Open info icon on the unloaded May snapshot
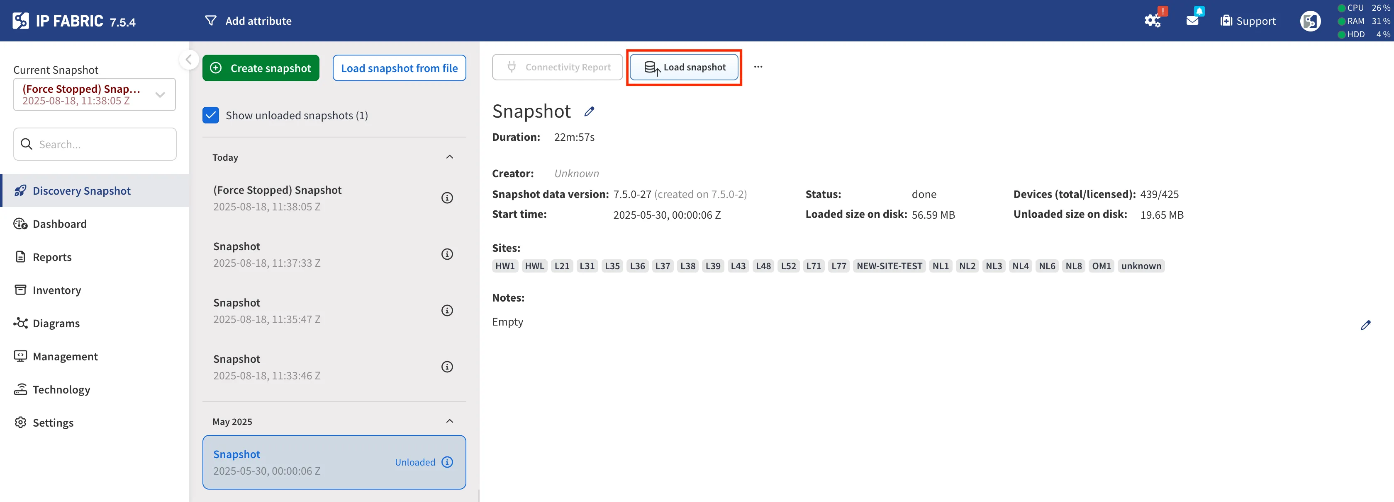This screenshot has height=502, width=1394. click(446, 462)
